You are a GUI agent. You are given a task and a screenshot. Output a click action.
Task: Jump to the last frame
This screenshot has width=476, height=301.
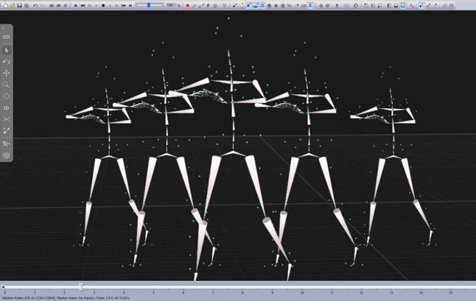coord(130,5)
